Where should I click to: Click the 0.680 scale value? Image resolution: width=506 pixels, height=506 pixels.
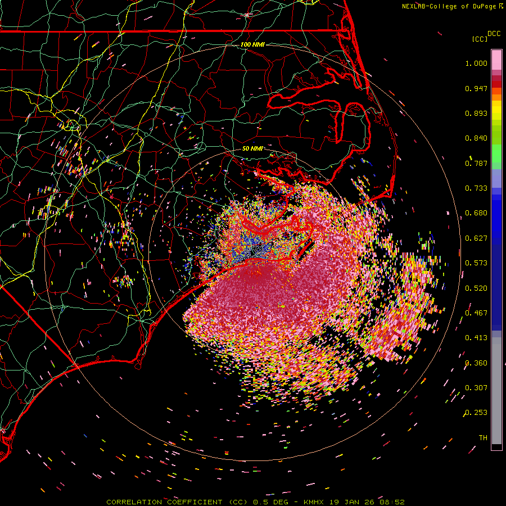(476, 213)
